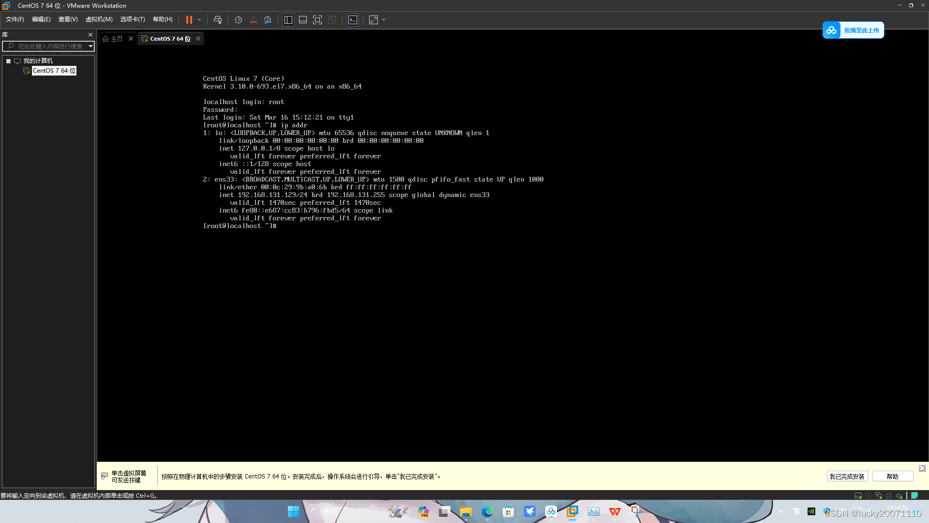Image resolution: width=929 pixels, height=523 pixels.
Task: Click the 帮助 button in install bar
Action: click(x=892, y=477)
